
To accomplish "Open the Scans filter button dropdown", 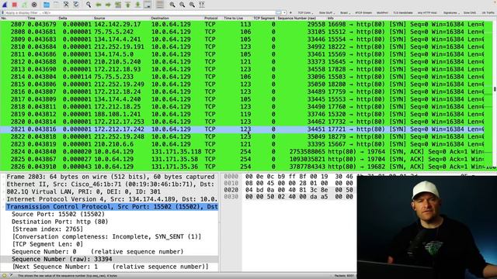I will [345, 12].
